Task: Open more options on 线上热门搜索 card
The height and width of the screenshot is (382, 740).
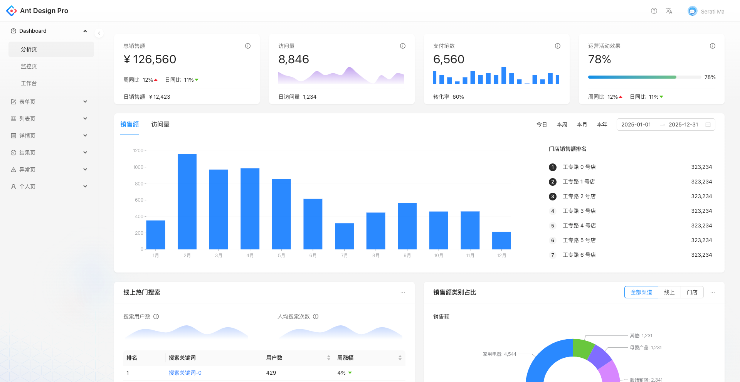Action: 403,292
